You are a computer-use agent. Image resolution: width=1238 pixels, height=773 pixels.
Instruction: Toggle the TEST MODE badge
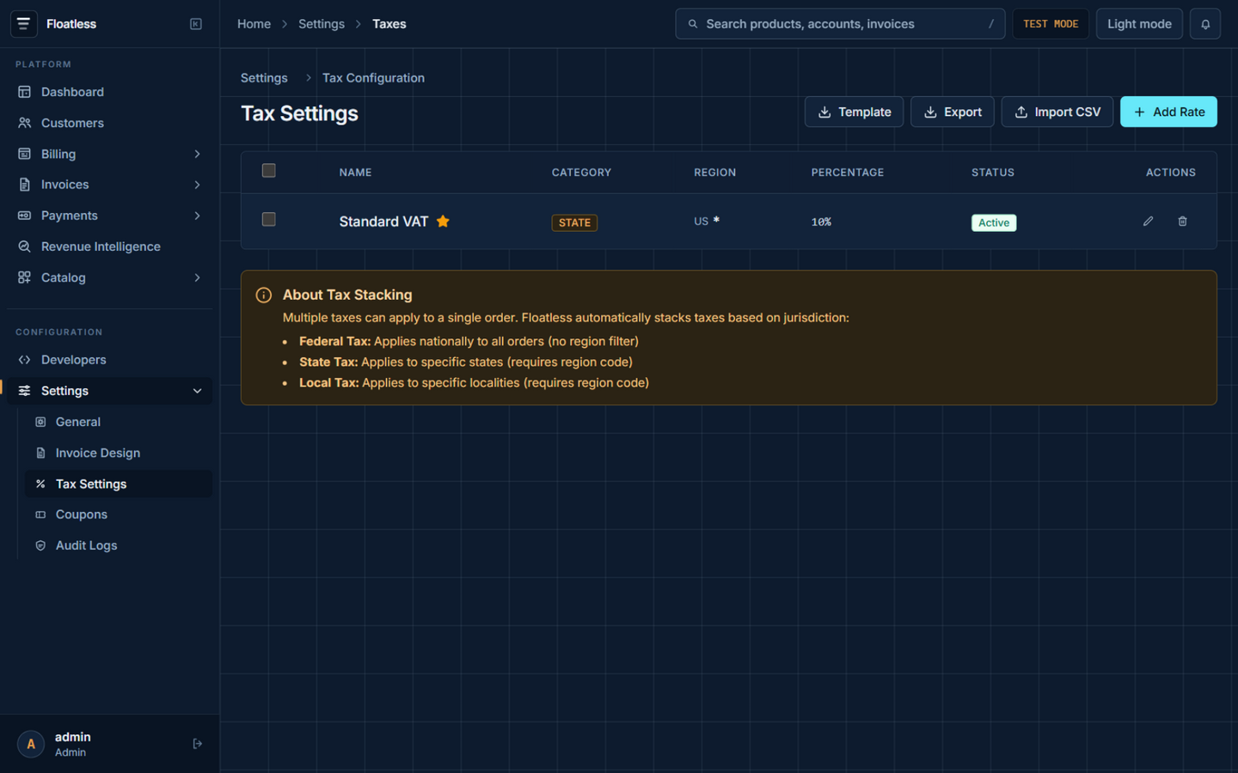tap(1051, 24)
